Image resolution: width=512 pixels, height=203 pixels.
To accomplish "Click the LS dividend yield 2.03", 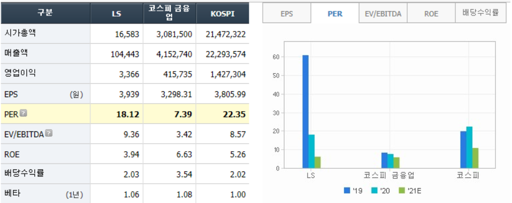I will point(132,174).
